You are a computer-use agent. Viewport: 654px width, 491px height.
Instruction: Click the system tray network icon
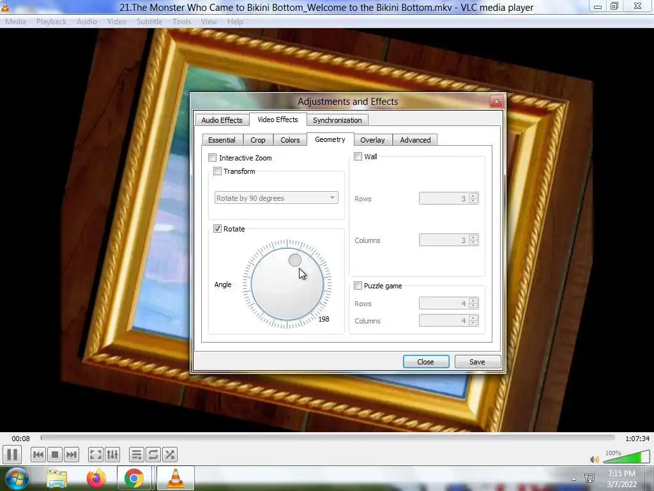(x=589, y=478)
